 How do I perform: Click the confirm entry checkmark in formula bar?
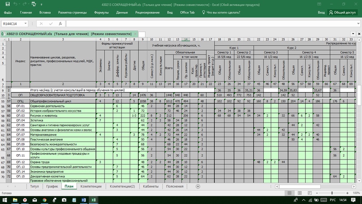[x=51, y=24]
